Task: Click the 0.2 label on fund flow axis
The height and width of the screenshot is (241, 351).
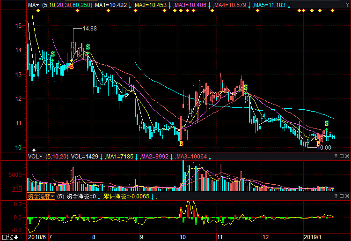Action: 17,204
